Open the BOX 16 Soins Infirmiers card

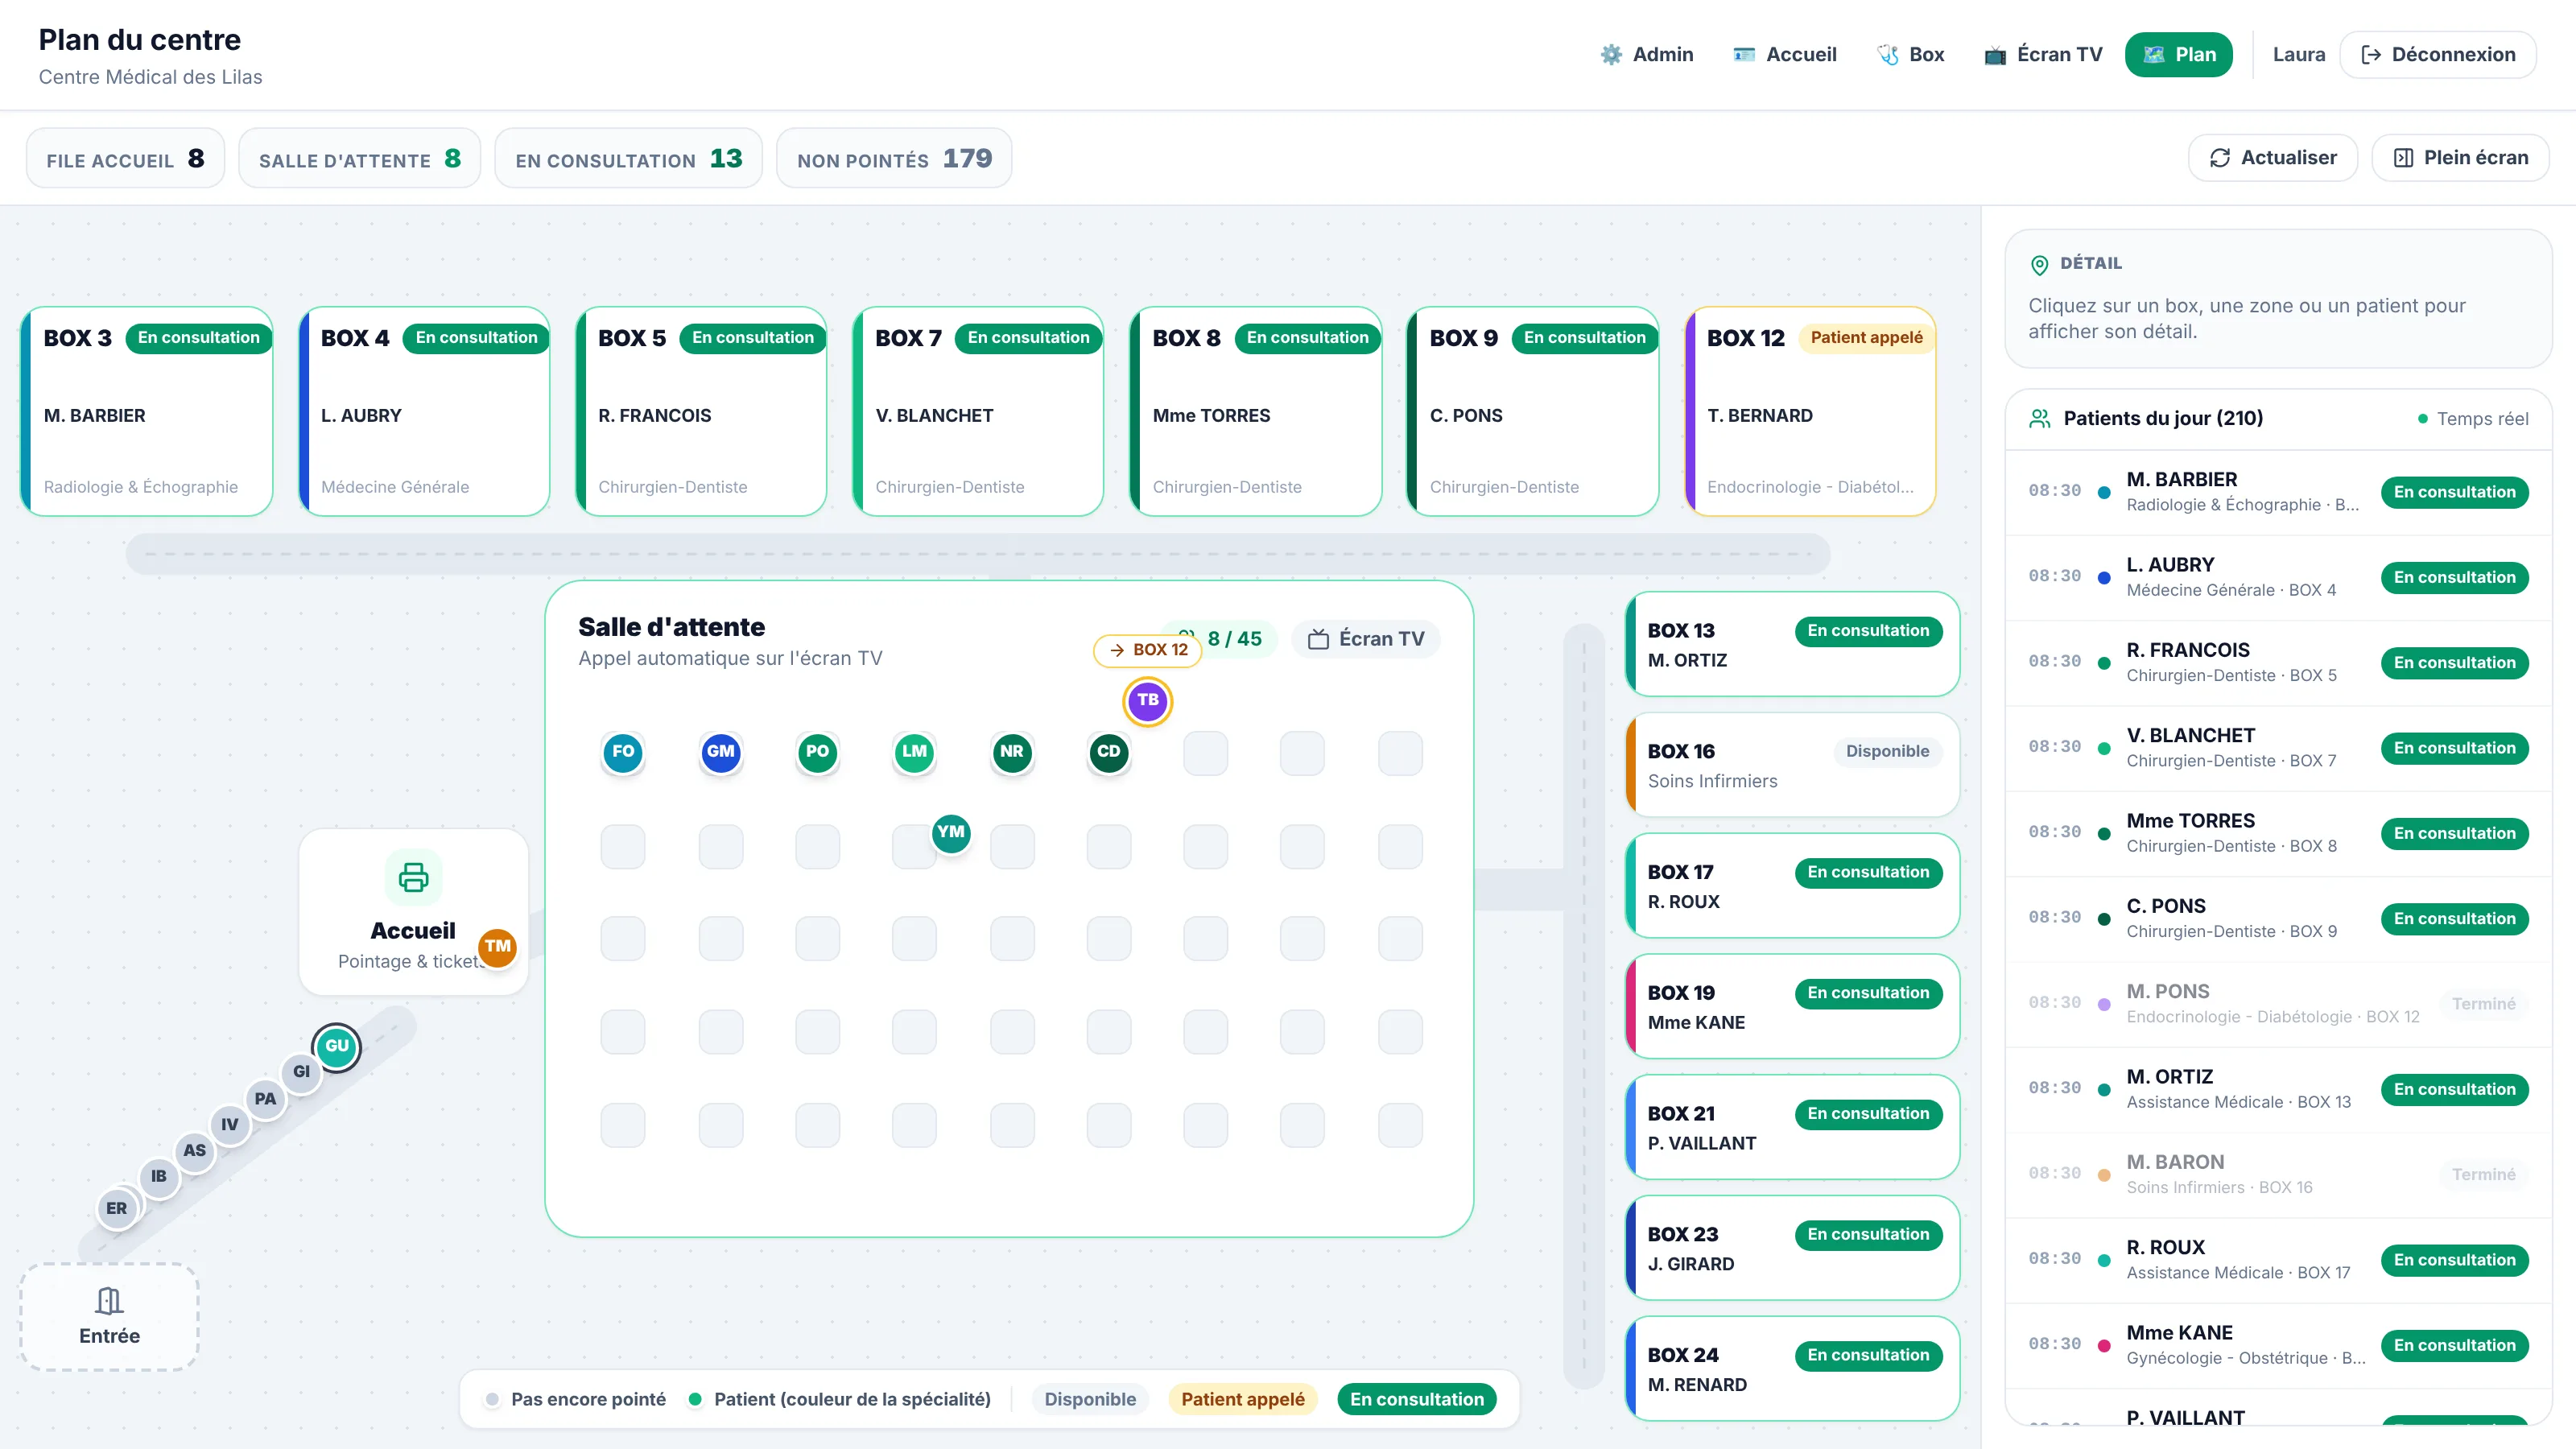[x=1793, y=765]
